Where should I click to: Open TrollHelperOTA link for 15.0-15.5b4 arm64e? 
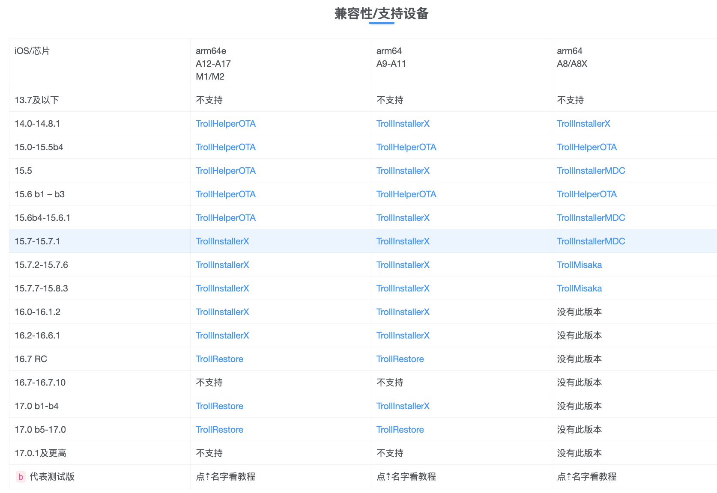pyautogui.click(x=226, y=147)
